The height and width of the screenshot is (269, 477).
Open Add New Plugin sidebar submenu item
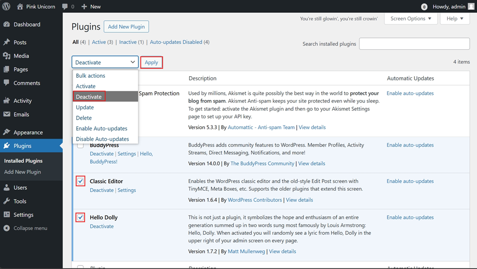[22, 172]
